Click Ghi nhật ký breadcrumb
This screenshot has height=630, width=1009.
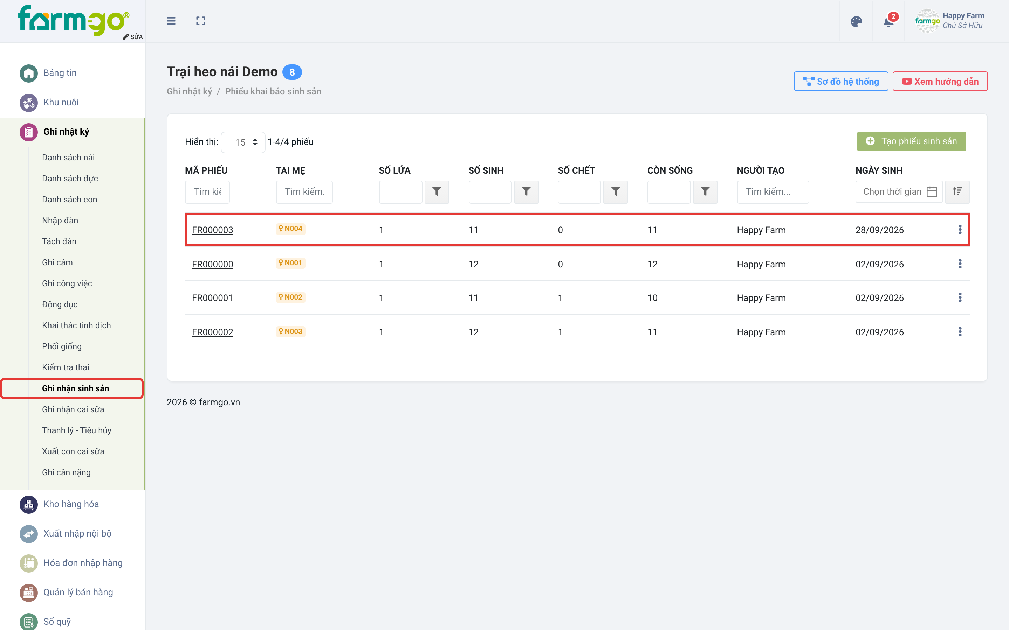point(189,91)
